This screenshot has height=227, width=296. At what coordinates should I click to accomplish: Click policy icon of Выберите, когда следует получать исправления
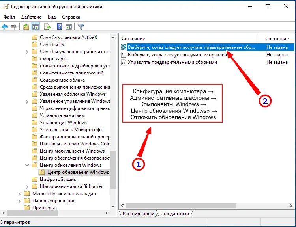tap(124, 55)
